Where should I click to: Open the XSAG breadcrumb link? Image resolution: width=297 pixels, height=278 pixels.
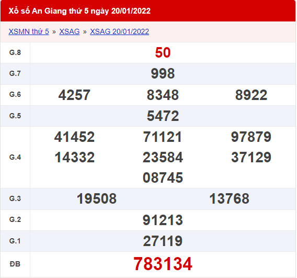[70, 31]
